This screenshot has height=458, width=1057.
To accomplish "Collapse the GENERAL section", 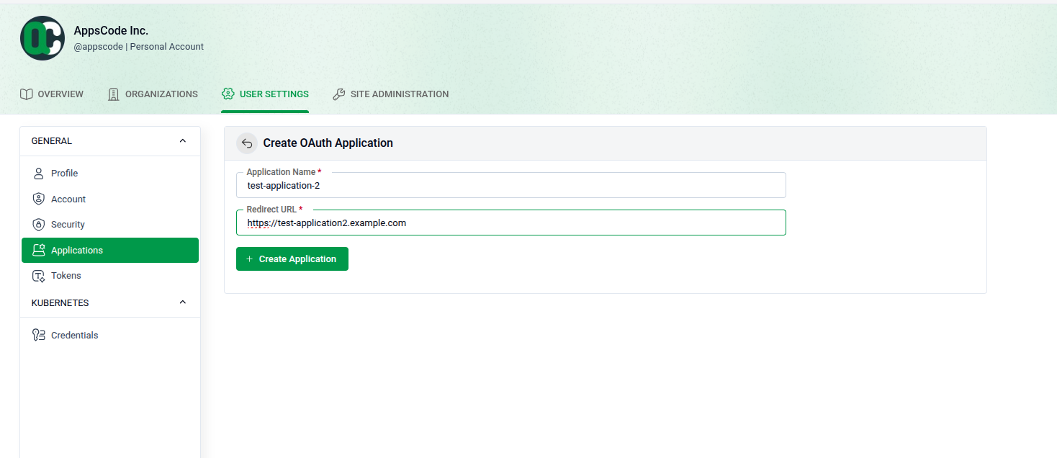I will point(182,140).
